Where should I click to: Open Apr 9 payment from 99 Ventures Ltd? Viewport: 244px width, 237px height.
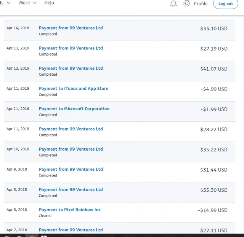pyautogui.click(x=71, y=169)
